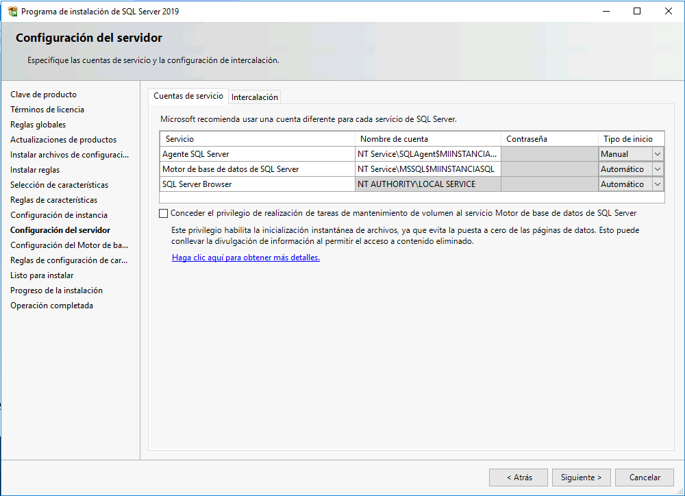Click the Configuración del servidor sidebar step
The image size is (685, 496).
point(60,230)
